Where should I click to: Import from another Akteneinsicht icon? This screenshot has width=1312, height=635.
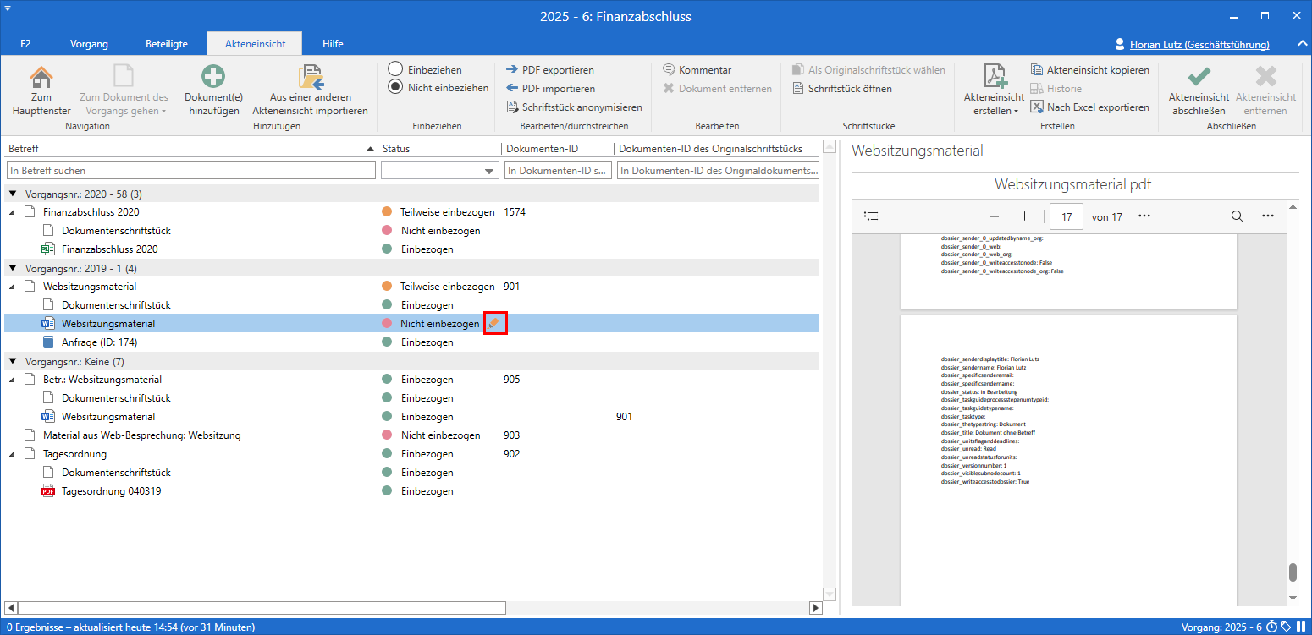310,78
